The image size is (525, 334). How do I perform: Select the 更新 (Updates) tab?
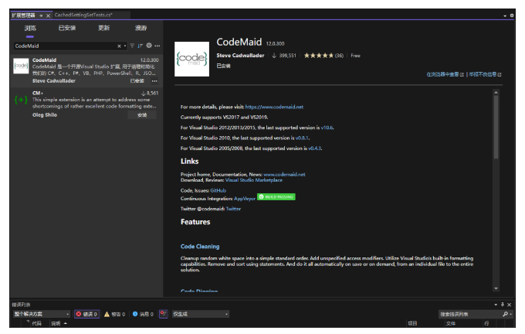(103, 28)
